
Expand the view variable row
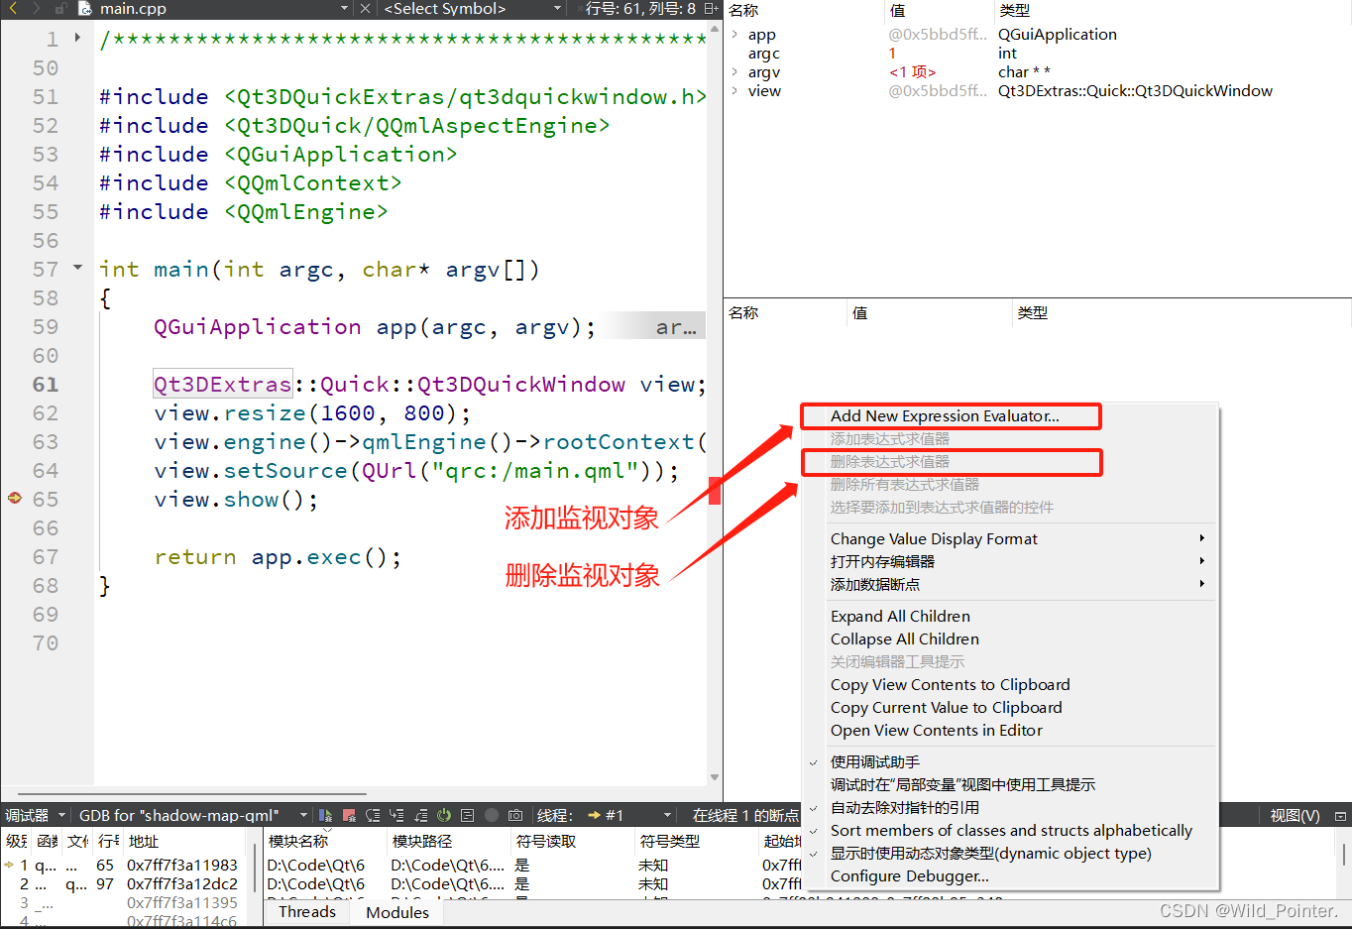[x=734, y=90]
